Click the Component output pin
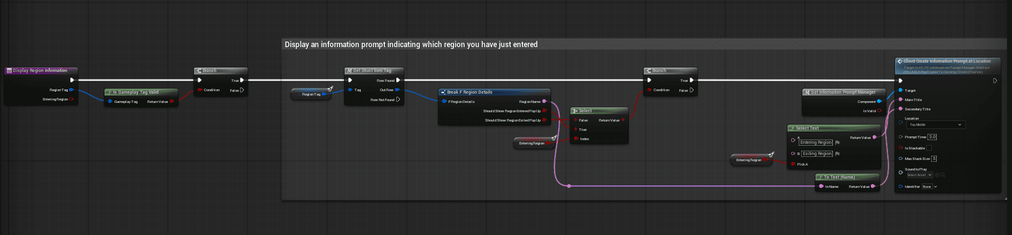This screenshot has width=1012, height=235. (x=879, y=101)
